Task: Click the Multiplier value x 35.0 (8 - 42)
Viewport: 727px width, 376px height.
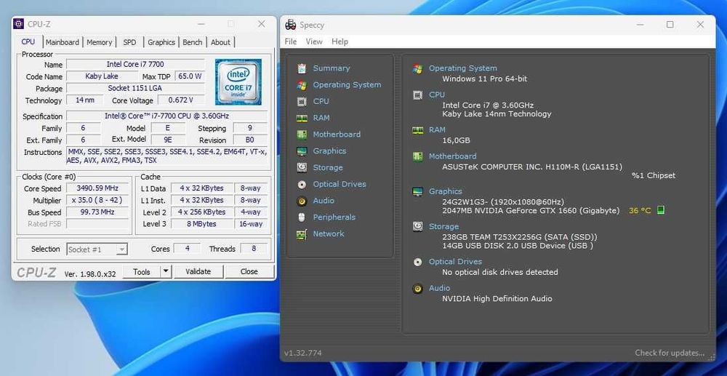Action: coord(98,200)
